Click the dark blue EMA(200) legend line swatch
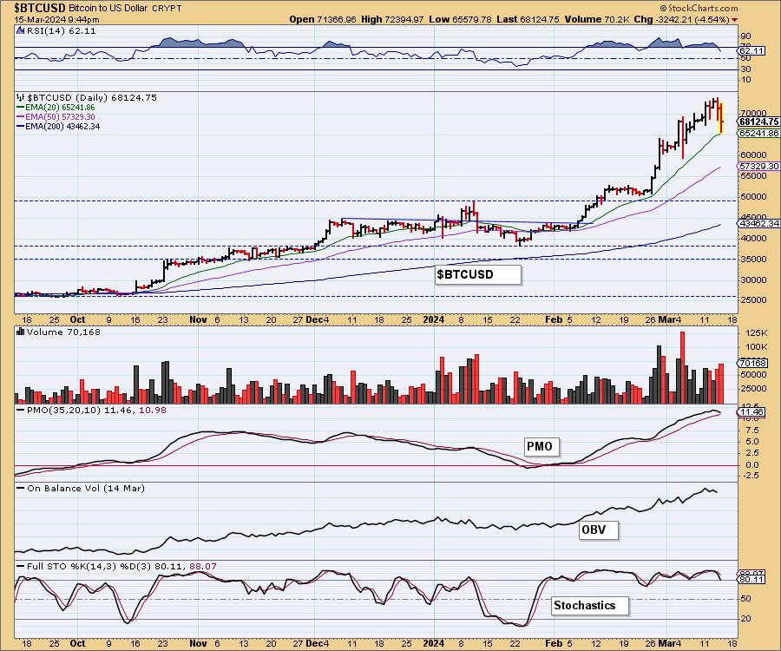This screenshot has height=651, width=781. [21, 127]
